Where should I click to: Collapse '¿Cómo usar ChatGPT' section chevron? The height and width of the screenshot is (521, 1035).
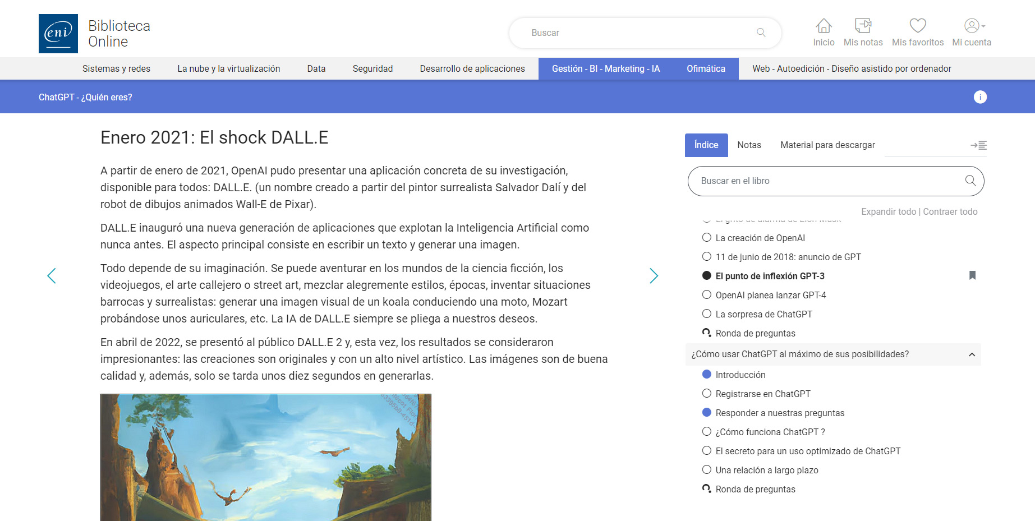click(972, 354)
